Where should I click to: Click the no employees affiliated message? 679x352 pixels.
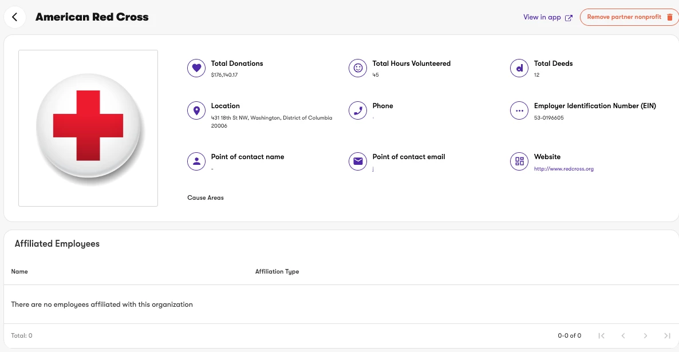pos(102,304)
